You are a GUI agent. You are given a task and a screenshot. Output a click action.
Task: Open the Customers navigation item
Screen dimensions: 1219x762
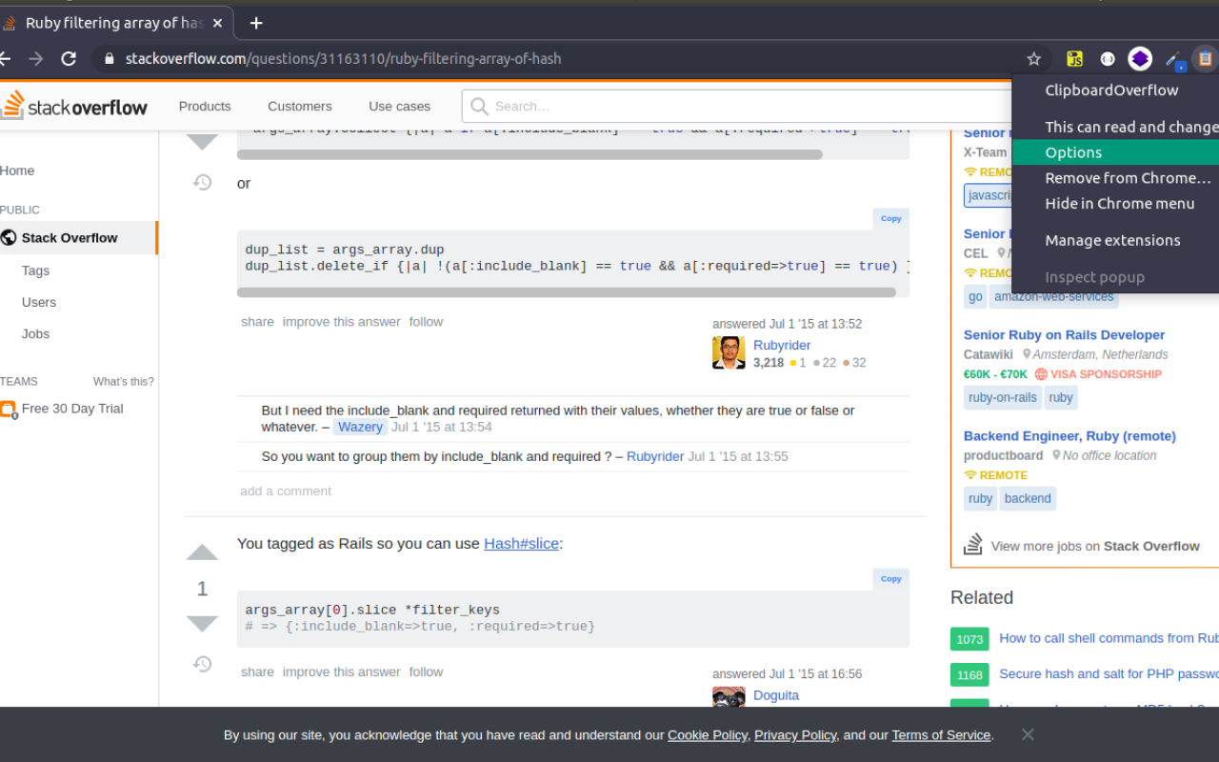point(300,107)
